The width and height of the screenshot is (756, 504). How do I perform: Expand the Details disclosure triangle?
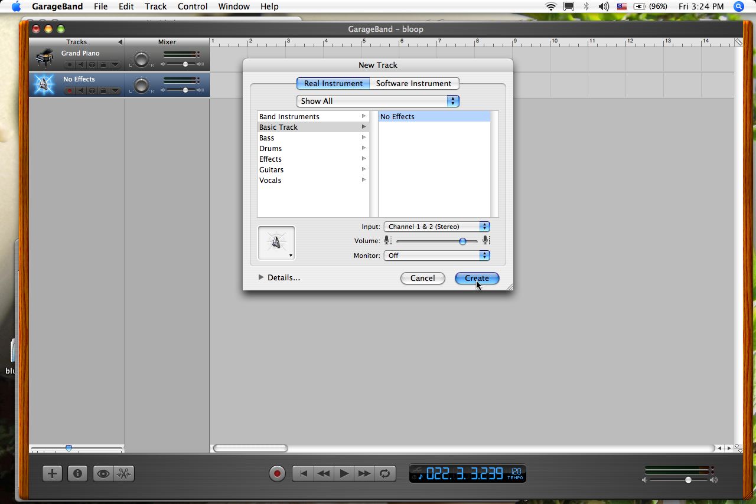point(261,277)
